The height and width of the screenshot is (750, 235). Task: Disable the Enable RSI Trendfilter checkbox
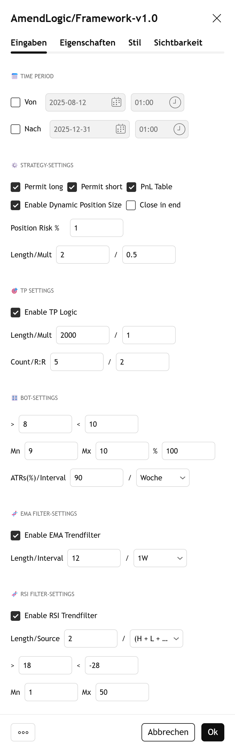click(x=15, y=616)
